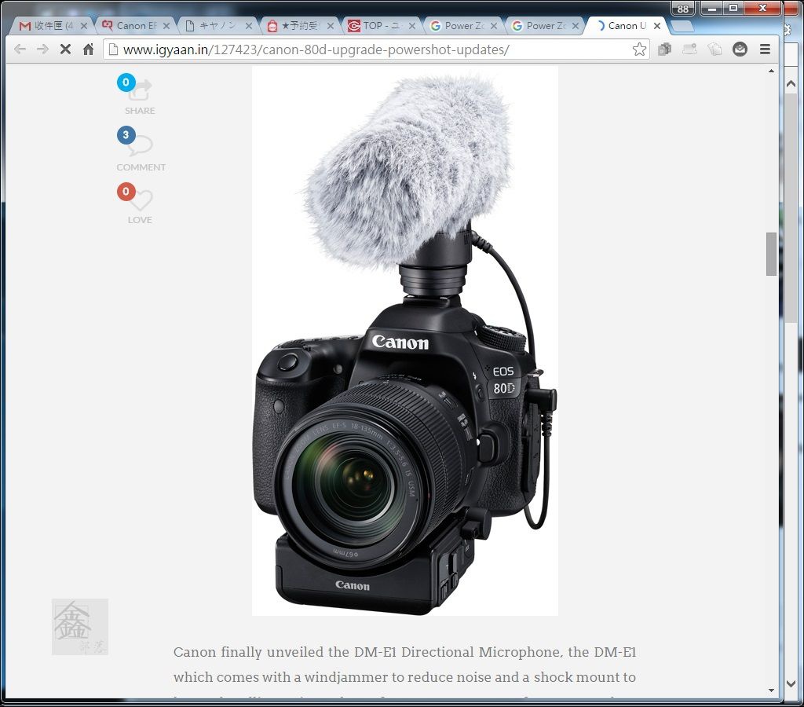Viewport: 804px width, 707px height.
Task: Close the first Power Zo tab
Action: click(x=494, y=26)
